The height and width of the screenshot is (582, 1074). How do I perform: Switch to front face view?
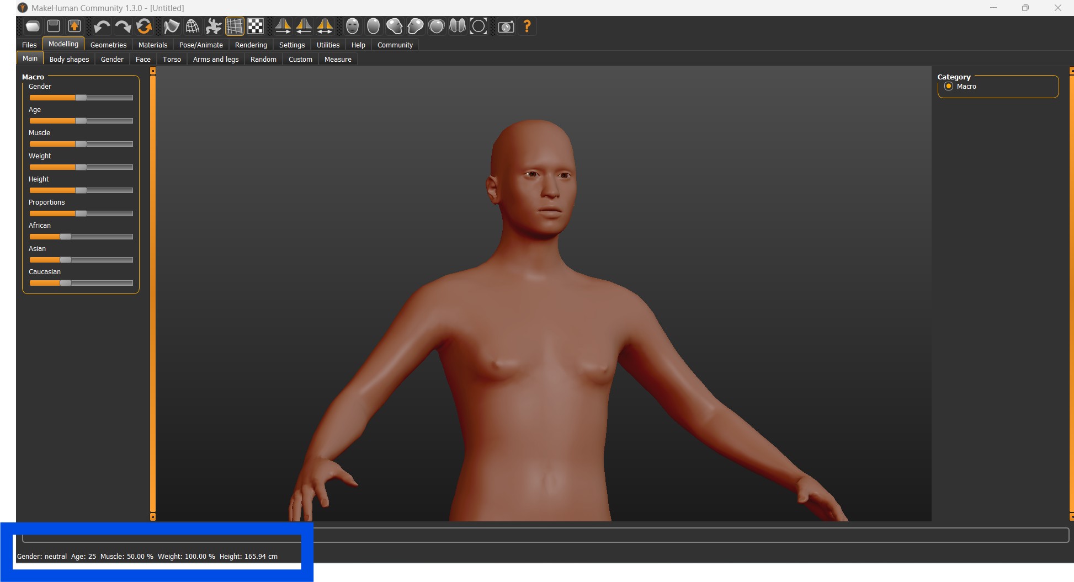click(x=352, y=26)
